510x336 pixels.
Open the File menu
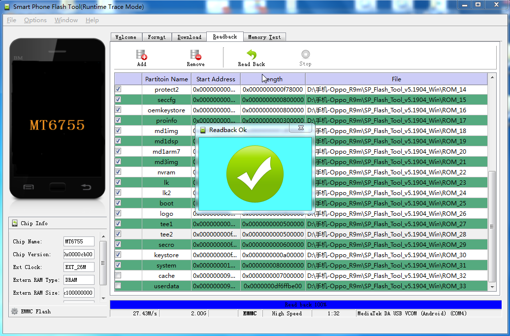tap(11, 20)
